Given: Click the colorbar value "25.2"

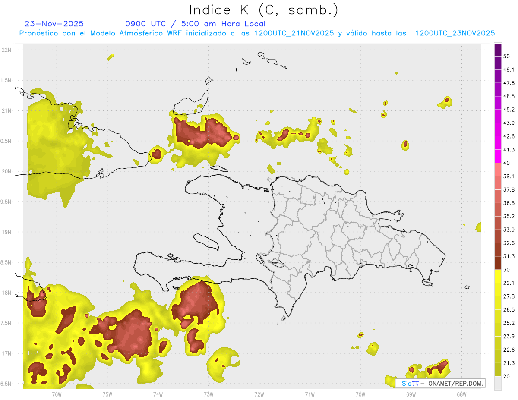Looking at the screenshot, I should click(x=509, y=323).
